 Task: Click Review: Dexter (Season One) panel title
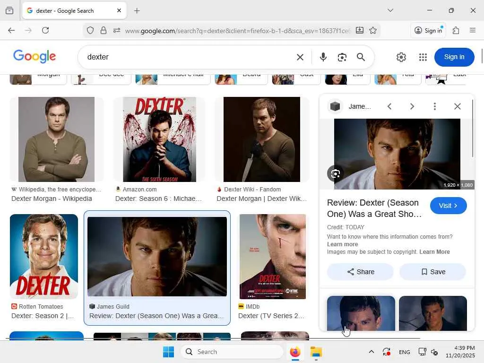tap(374, 208)
